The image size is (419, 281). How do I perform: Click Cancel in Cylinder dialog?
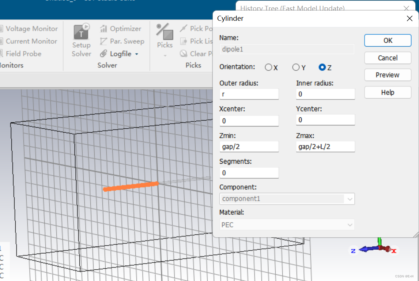click(388, 58)
